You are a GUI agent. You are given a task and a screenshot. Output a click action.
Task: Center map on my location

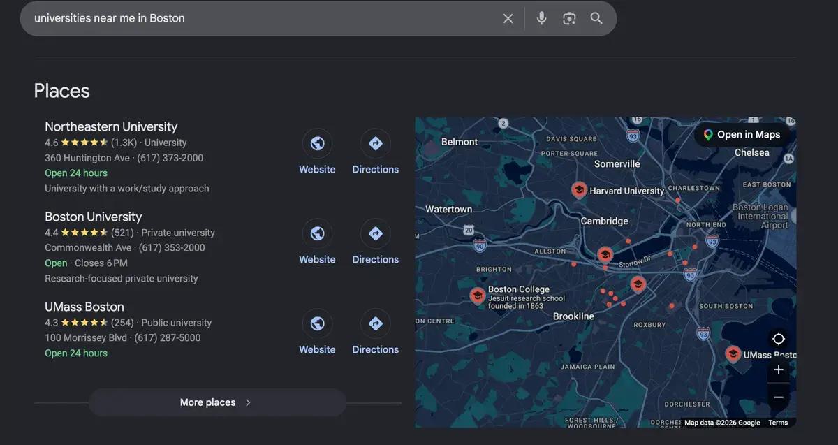pos(779,339)
